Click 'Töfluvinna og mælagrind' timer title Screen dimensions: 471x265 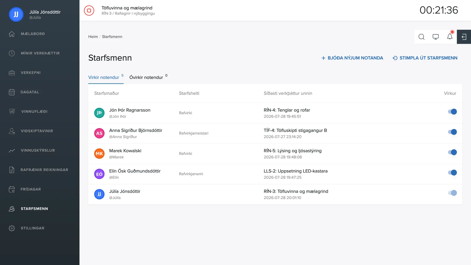tap(127, 8)
